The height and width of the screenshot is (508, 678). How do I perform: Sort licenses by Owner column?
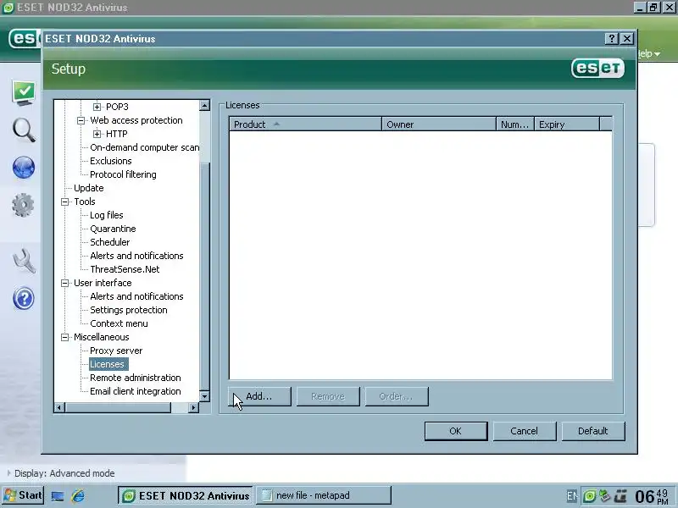[439, 124]
